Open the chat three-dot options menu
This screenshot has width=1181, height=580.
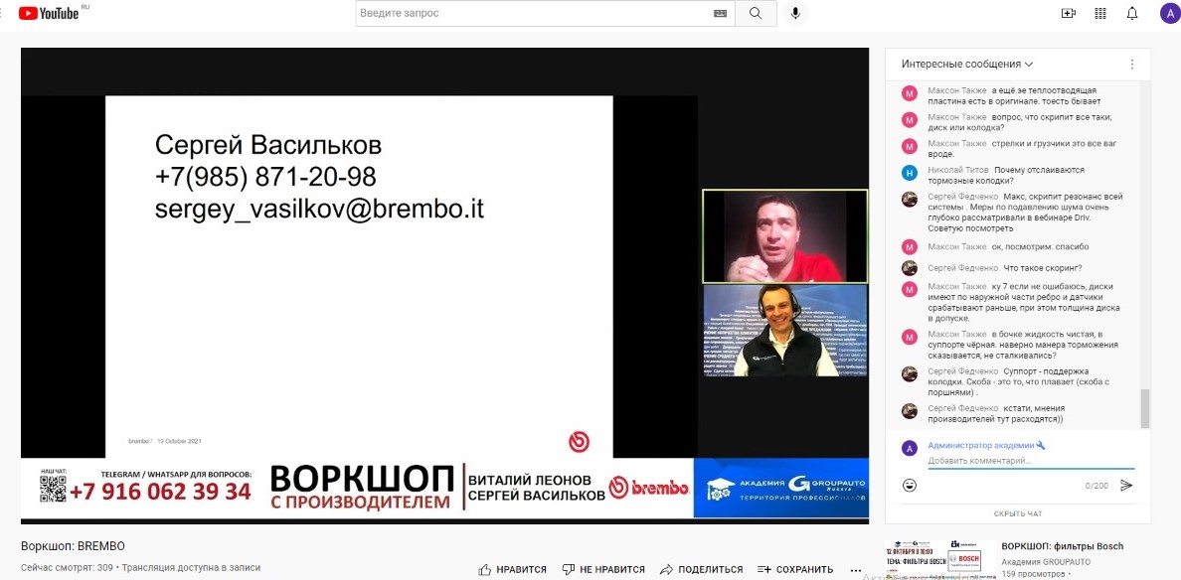tap(1132, 64)
